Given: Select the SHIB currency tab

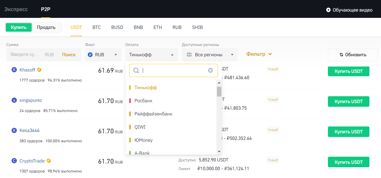Looking at the screenshot, I should tap(197, 27).
